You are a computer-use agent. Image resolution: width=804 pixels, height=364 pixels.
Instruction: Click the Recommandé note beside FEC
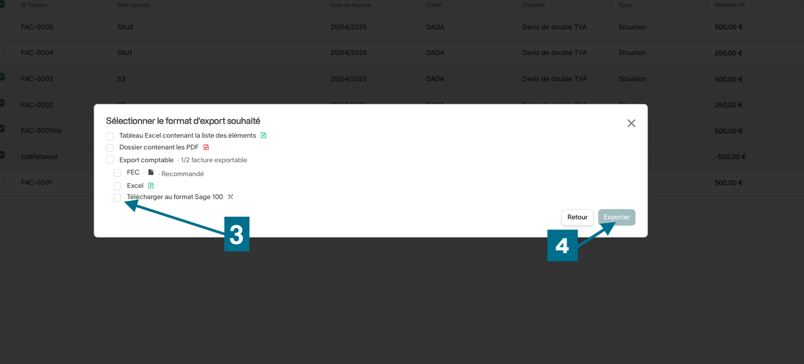coord(181,174)
